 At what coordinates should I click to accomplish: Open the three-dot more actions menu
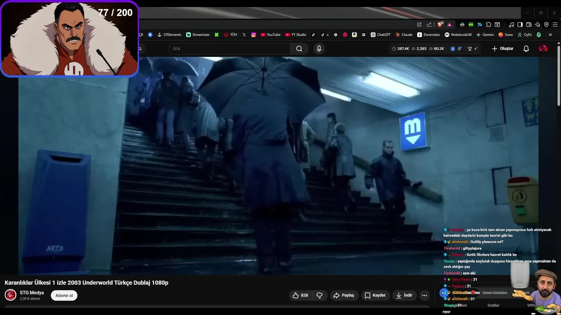[x=424, y=295]
